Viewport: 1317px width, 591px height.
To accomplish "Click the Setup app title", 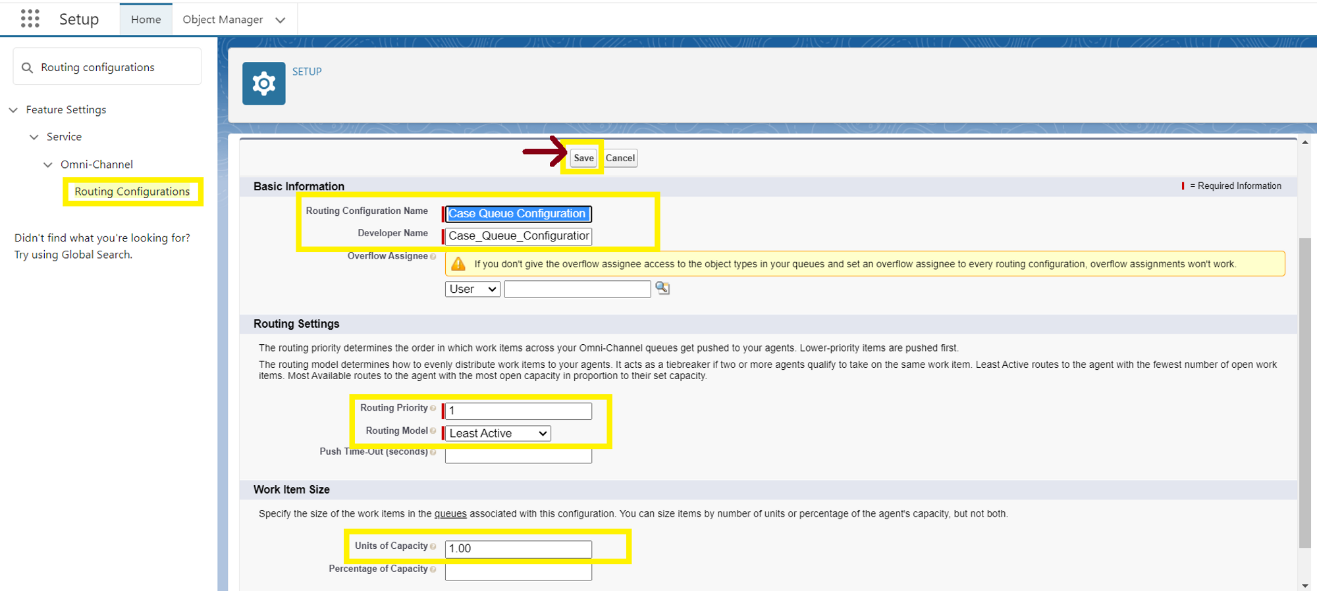I will pyautogui.click(x=79, y=19).
